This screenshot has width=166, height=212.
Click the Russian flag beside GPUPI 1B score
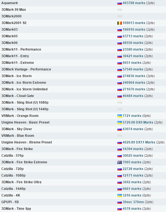[x=120, y=202]
